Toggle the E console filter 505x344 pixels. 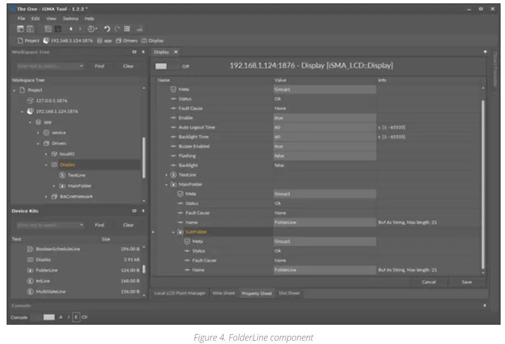tap(76, 317)
